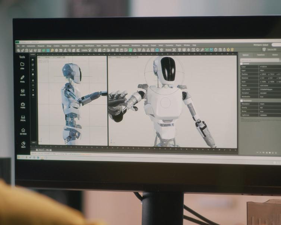Open the Render menu

coord(105,46)
